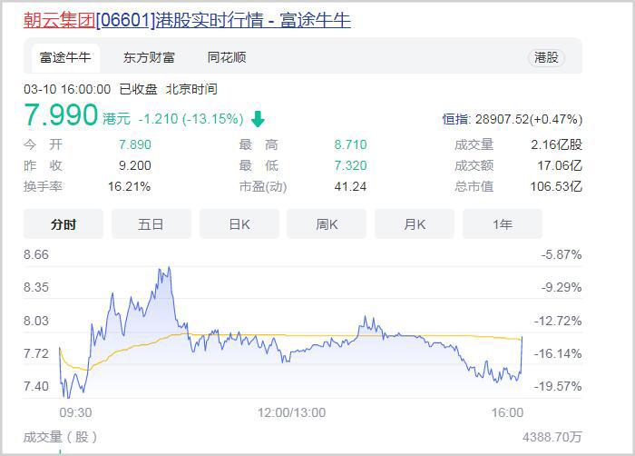Click the timestamp 03-10 16:00:00
The height and width of the screenshot is (456, 635).
coord(67,89)
